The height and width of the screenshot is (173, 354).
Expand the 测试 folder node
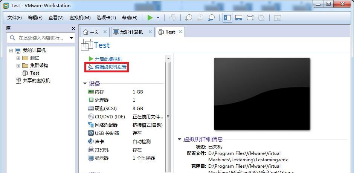(x=18, y=58)
